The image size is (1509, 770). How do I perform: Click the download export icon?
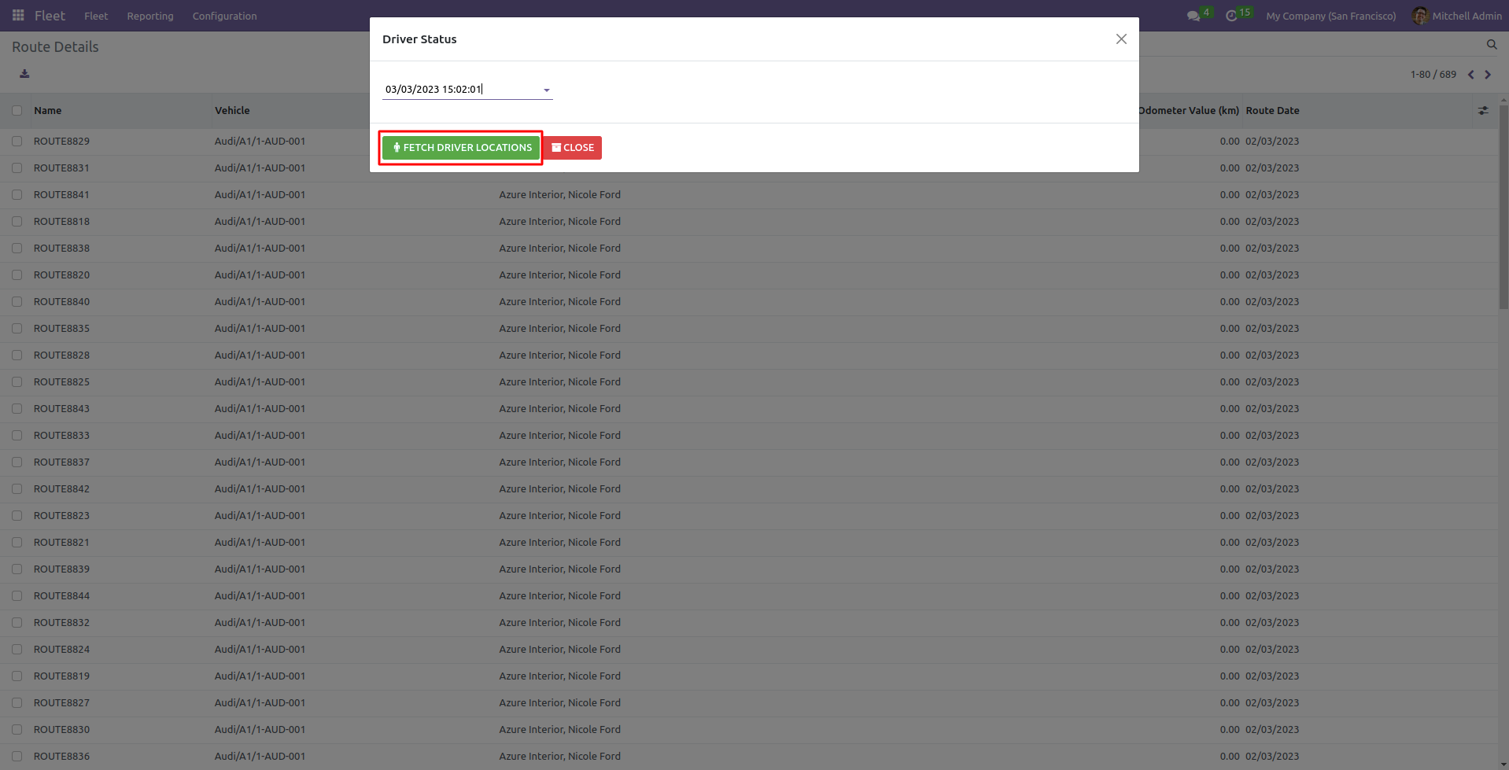pyautogui.click(x=24, y=74)
